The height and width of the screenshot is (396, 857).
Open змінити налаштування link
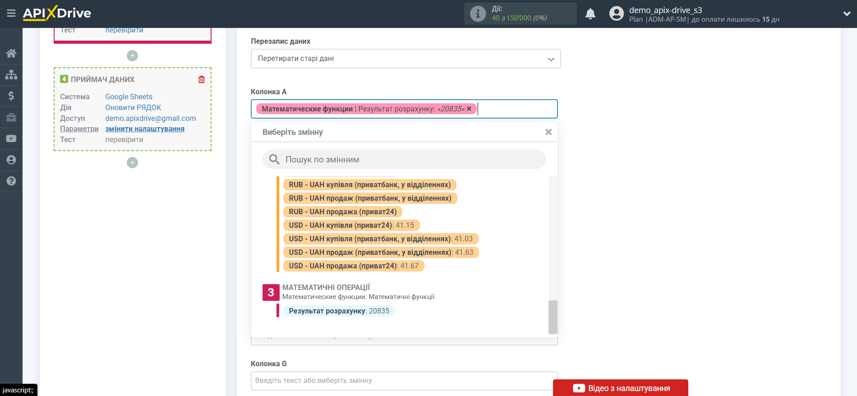pos(145,129)
